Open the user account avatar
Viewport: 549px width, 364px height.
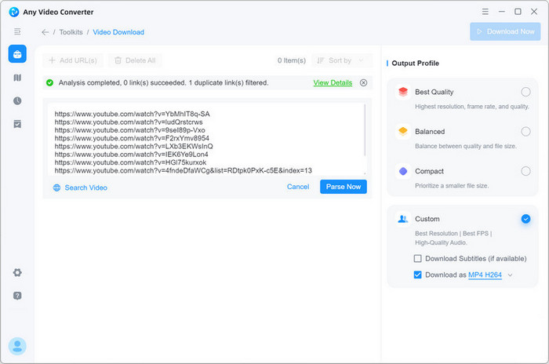click(x=17, y=346)
